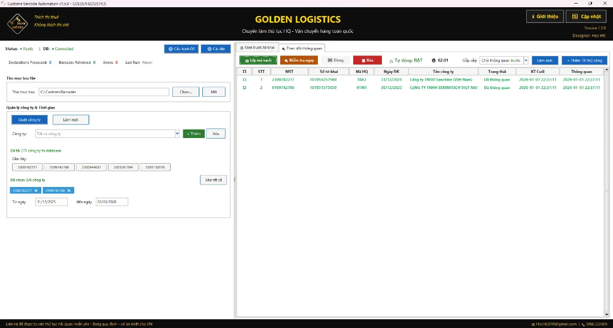
Task: Switch to the 'Xem trước tờ khai' tab
Action: click(x=257, y=47)
